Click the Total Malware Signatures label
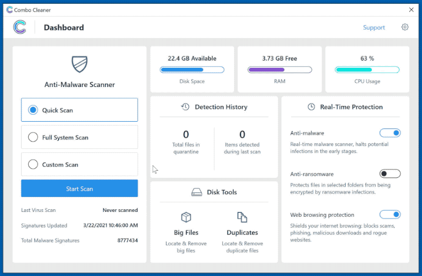This screenshot has width=422, height=276. (x=50, y=240)
